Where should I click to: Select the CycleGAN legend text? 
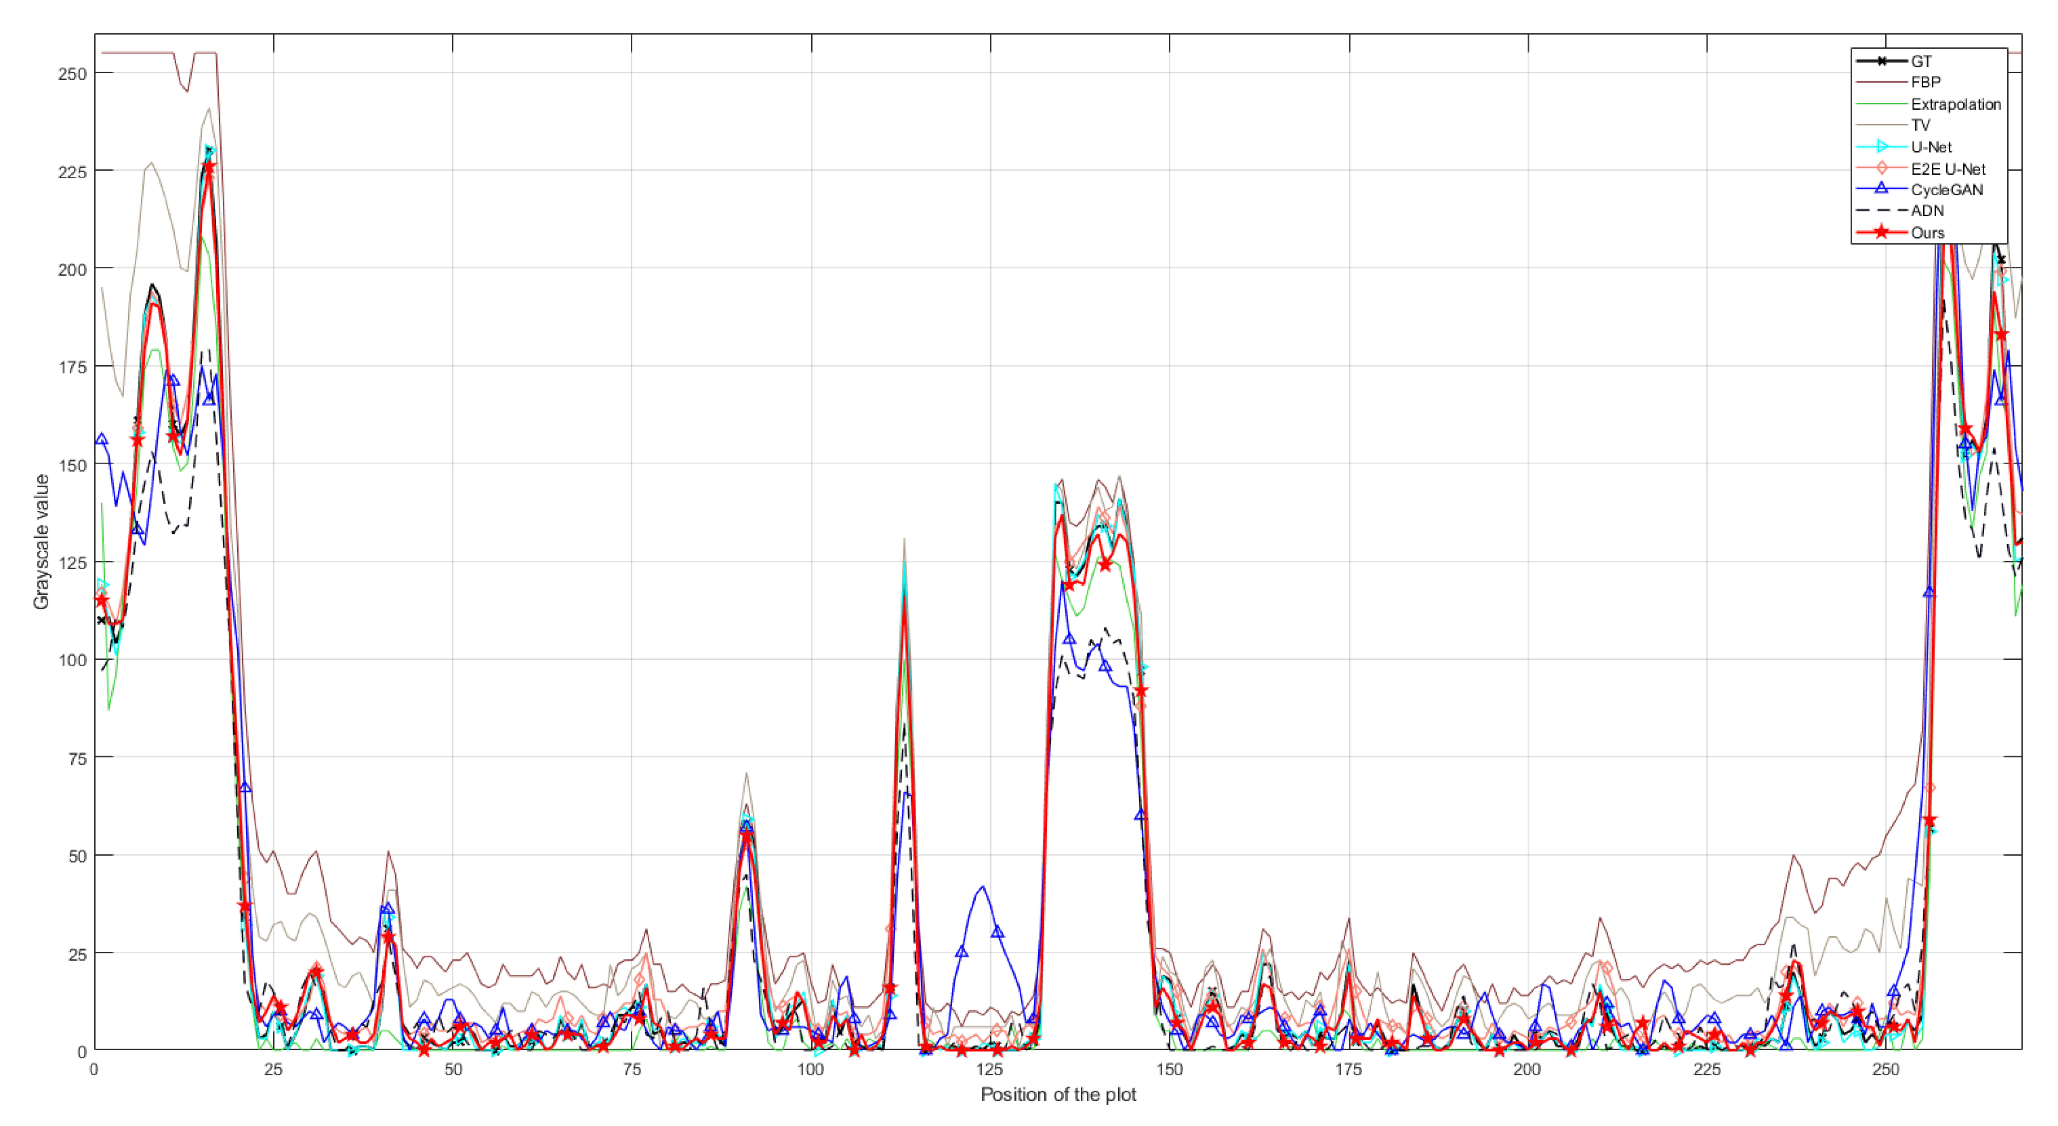click(1946, 190)
